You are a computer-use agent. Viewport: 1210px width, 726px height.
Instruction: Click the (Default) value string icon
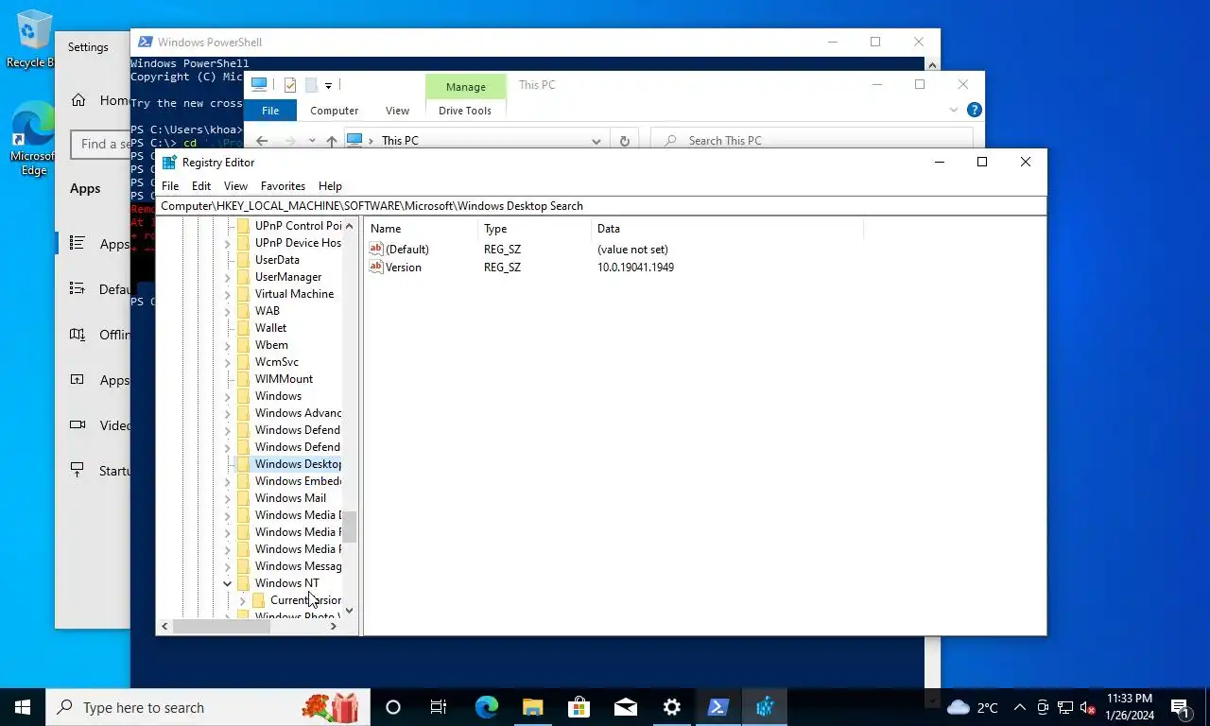pos(376,250)
